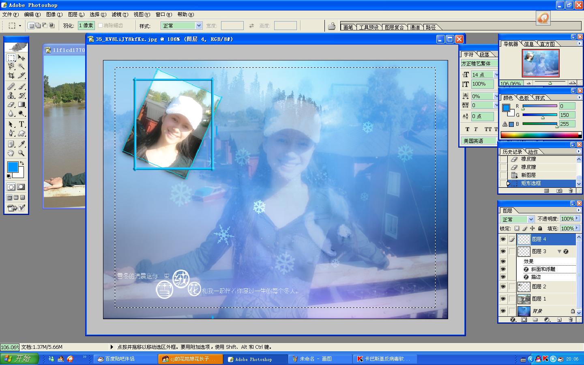Open the 滤镜 menu
584x365 pixels.
120,14
